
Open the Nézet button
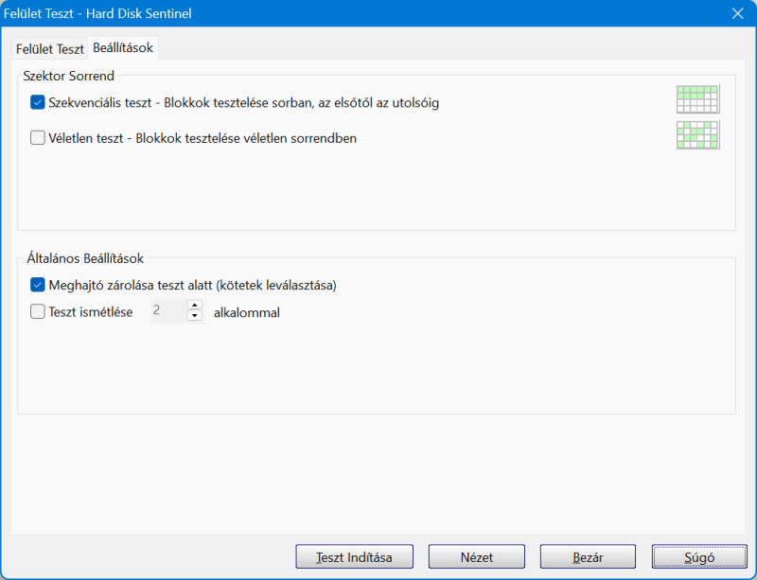coord(477,557)
